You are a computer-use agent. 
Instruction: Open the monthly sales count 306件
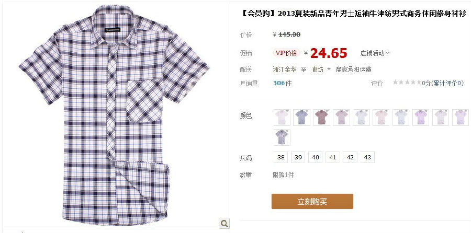point(282,83)
